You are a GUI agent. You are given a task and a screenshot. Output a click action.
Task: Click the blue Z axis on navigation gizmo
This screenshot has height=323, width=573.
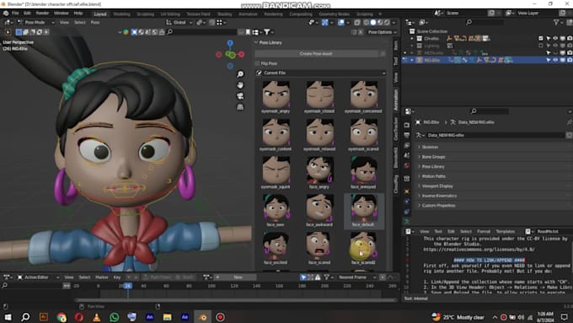point(230,43)
